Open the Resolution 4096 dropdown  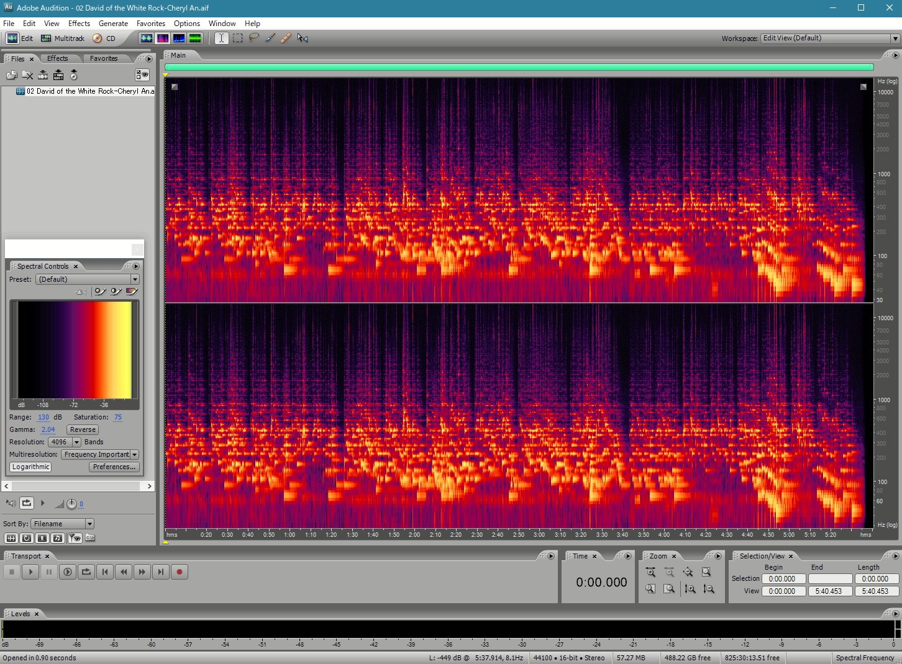pyautogui.click(x=65, y=442)
